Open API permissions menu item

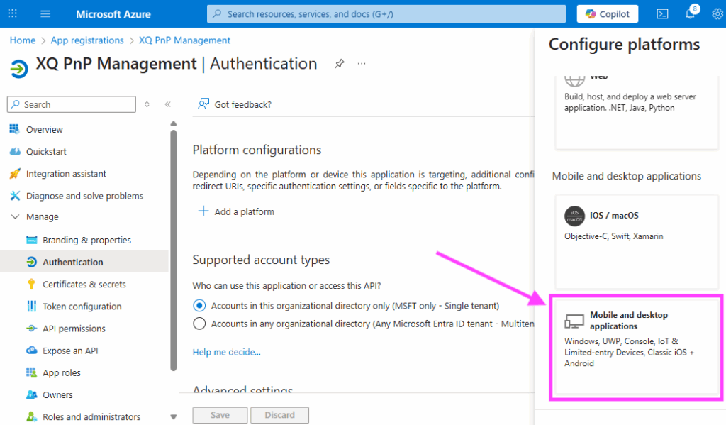74,329
